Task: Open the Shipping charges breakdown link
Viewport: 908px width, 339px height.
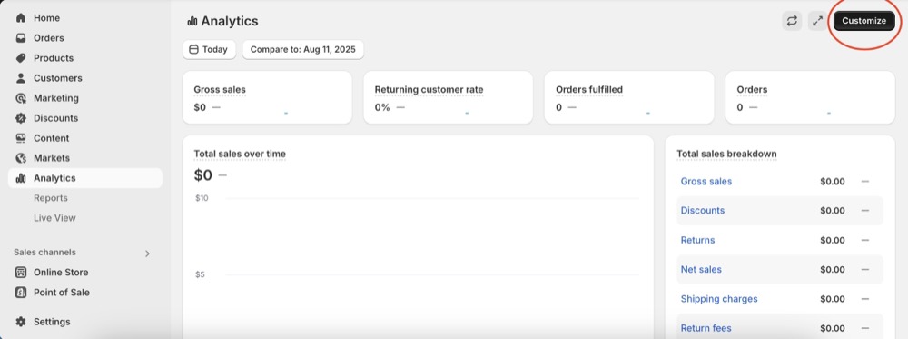Action: click(x=719, y=299)
